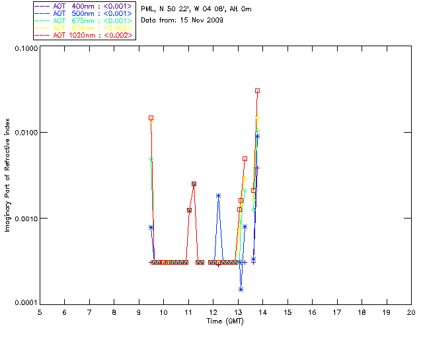423x338 pixels.
Task: Click the blue asterisk peak just after 12 GMT
Action: [x=219, y=196]
